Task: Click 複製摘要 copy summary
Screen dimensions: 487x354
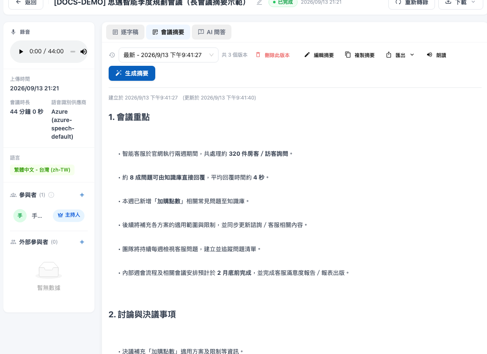Action: tap(360, 55)
